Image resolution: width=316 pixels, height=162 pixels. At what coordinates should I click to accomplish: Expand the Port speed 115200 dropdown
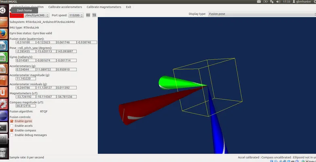coord(76,15)
